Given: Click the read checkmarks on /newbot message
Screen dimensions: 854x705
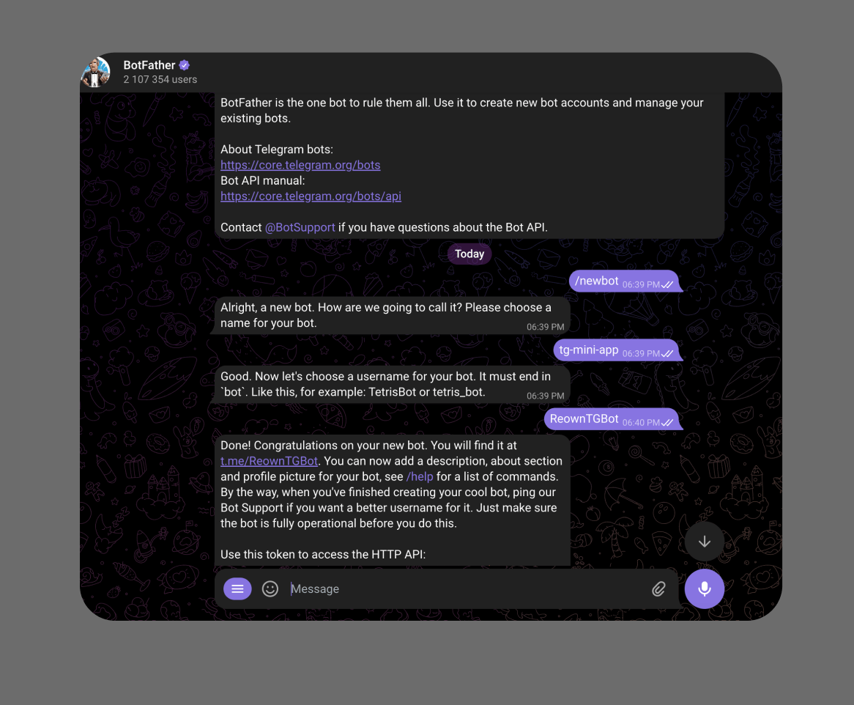Looking at the screenshot, I should pos(667,284).
